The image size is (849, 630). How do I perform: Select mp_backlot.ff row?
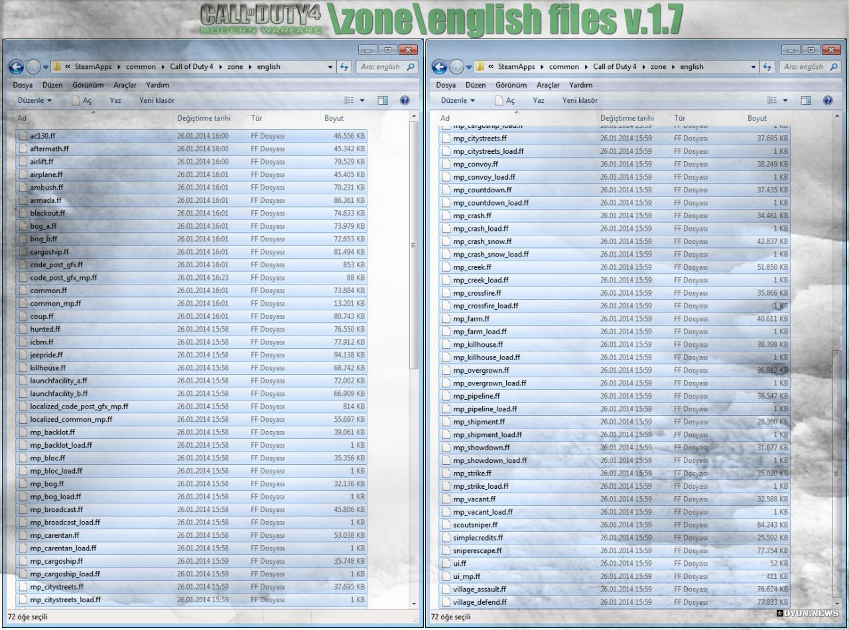pyautogui.click(x=191, y=432)
